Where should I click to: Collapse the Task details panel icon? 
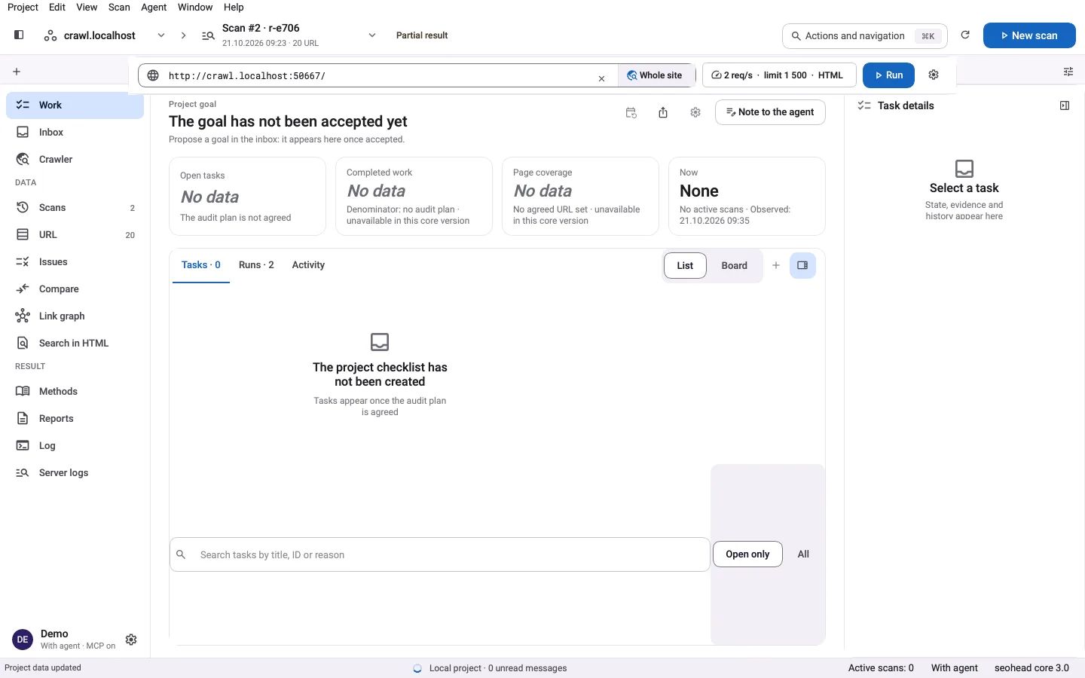(1065, 105)
